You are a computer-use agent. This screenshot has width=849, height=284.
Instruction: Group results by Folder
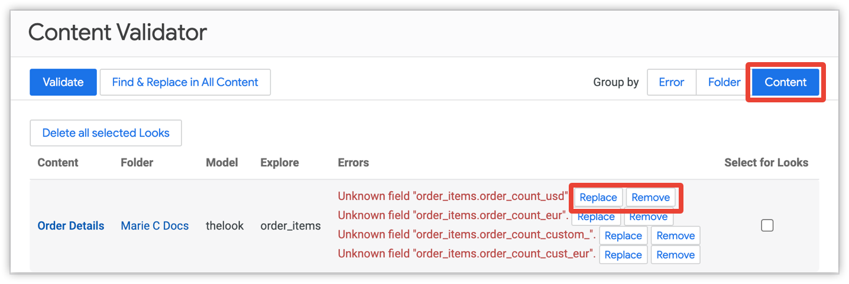coord(724,82)
